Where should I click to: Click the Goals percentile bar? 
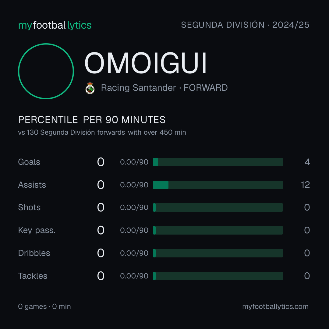click(218, 162)
